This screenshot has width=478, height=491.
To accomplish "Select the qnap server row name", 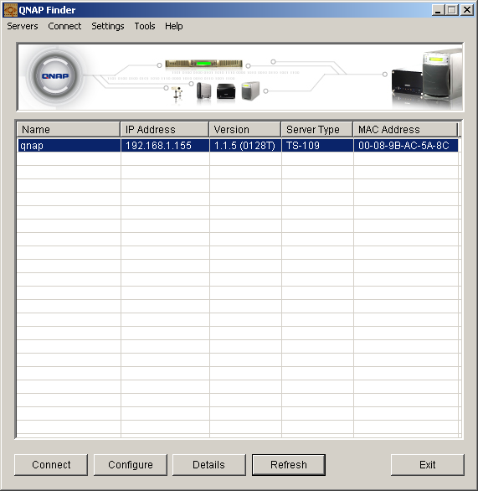I will pos(69,146).
